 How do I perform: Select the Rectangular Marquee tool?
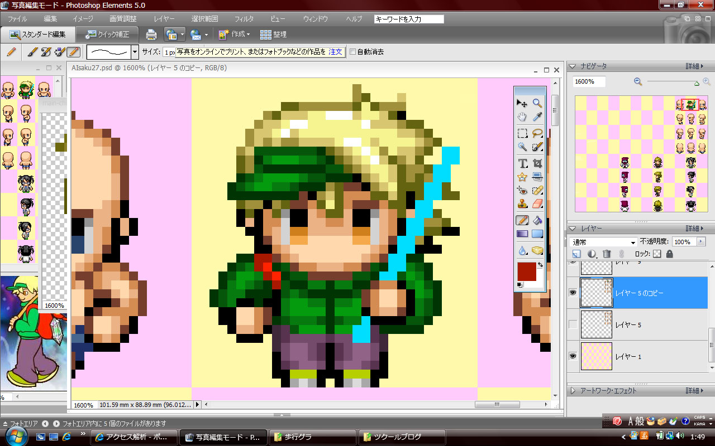click(522, 133)
